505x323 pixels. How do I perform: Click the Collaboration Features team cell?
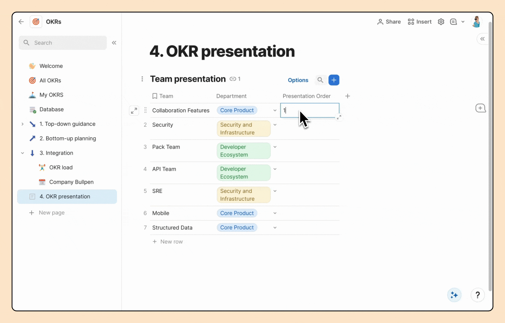coord(181,110)
